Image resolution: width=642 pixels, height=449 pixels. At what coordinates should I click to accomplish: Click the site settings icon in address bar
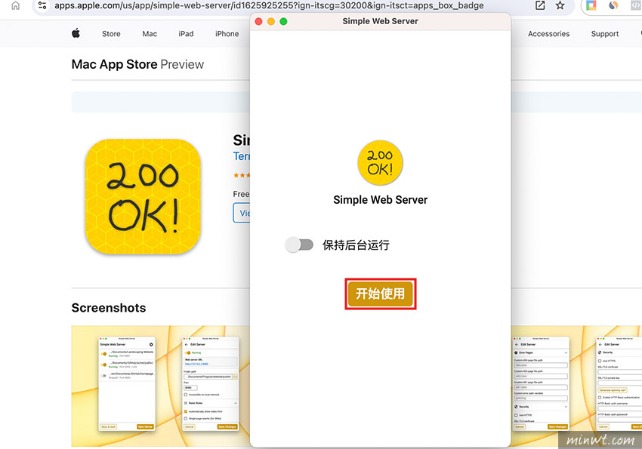pyautogui.click(x=42, y=5)
